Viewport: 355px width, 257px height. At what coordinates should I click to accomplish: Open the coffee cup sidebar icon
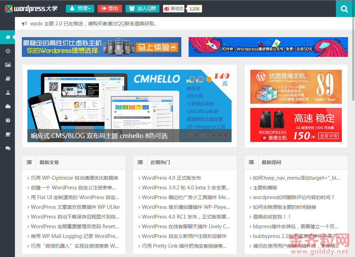click(8, 134)
